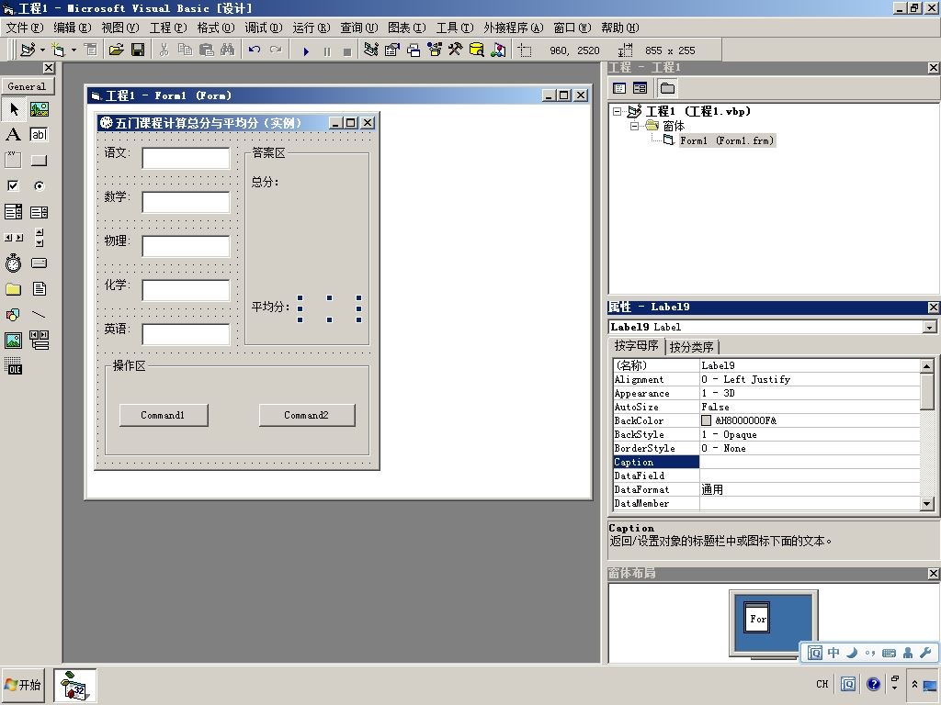Select the OptionButton tool in toolbox
Screen dimensions: 941x705
click(39, 185)
